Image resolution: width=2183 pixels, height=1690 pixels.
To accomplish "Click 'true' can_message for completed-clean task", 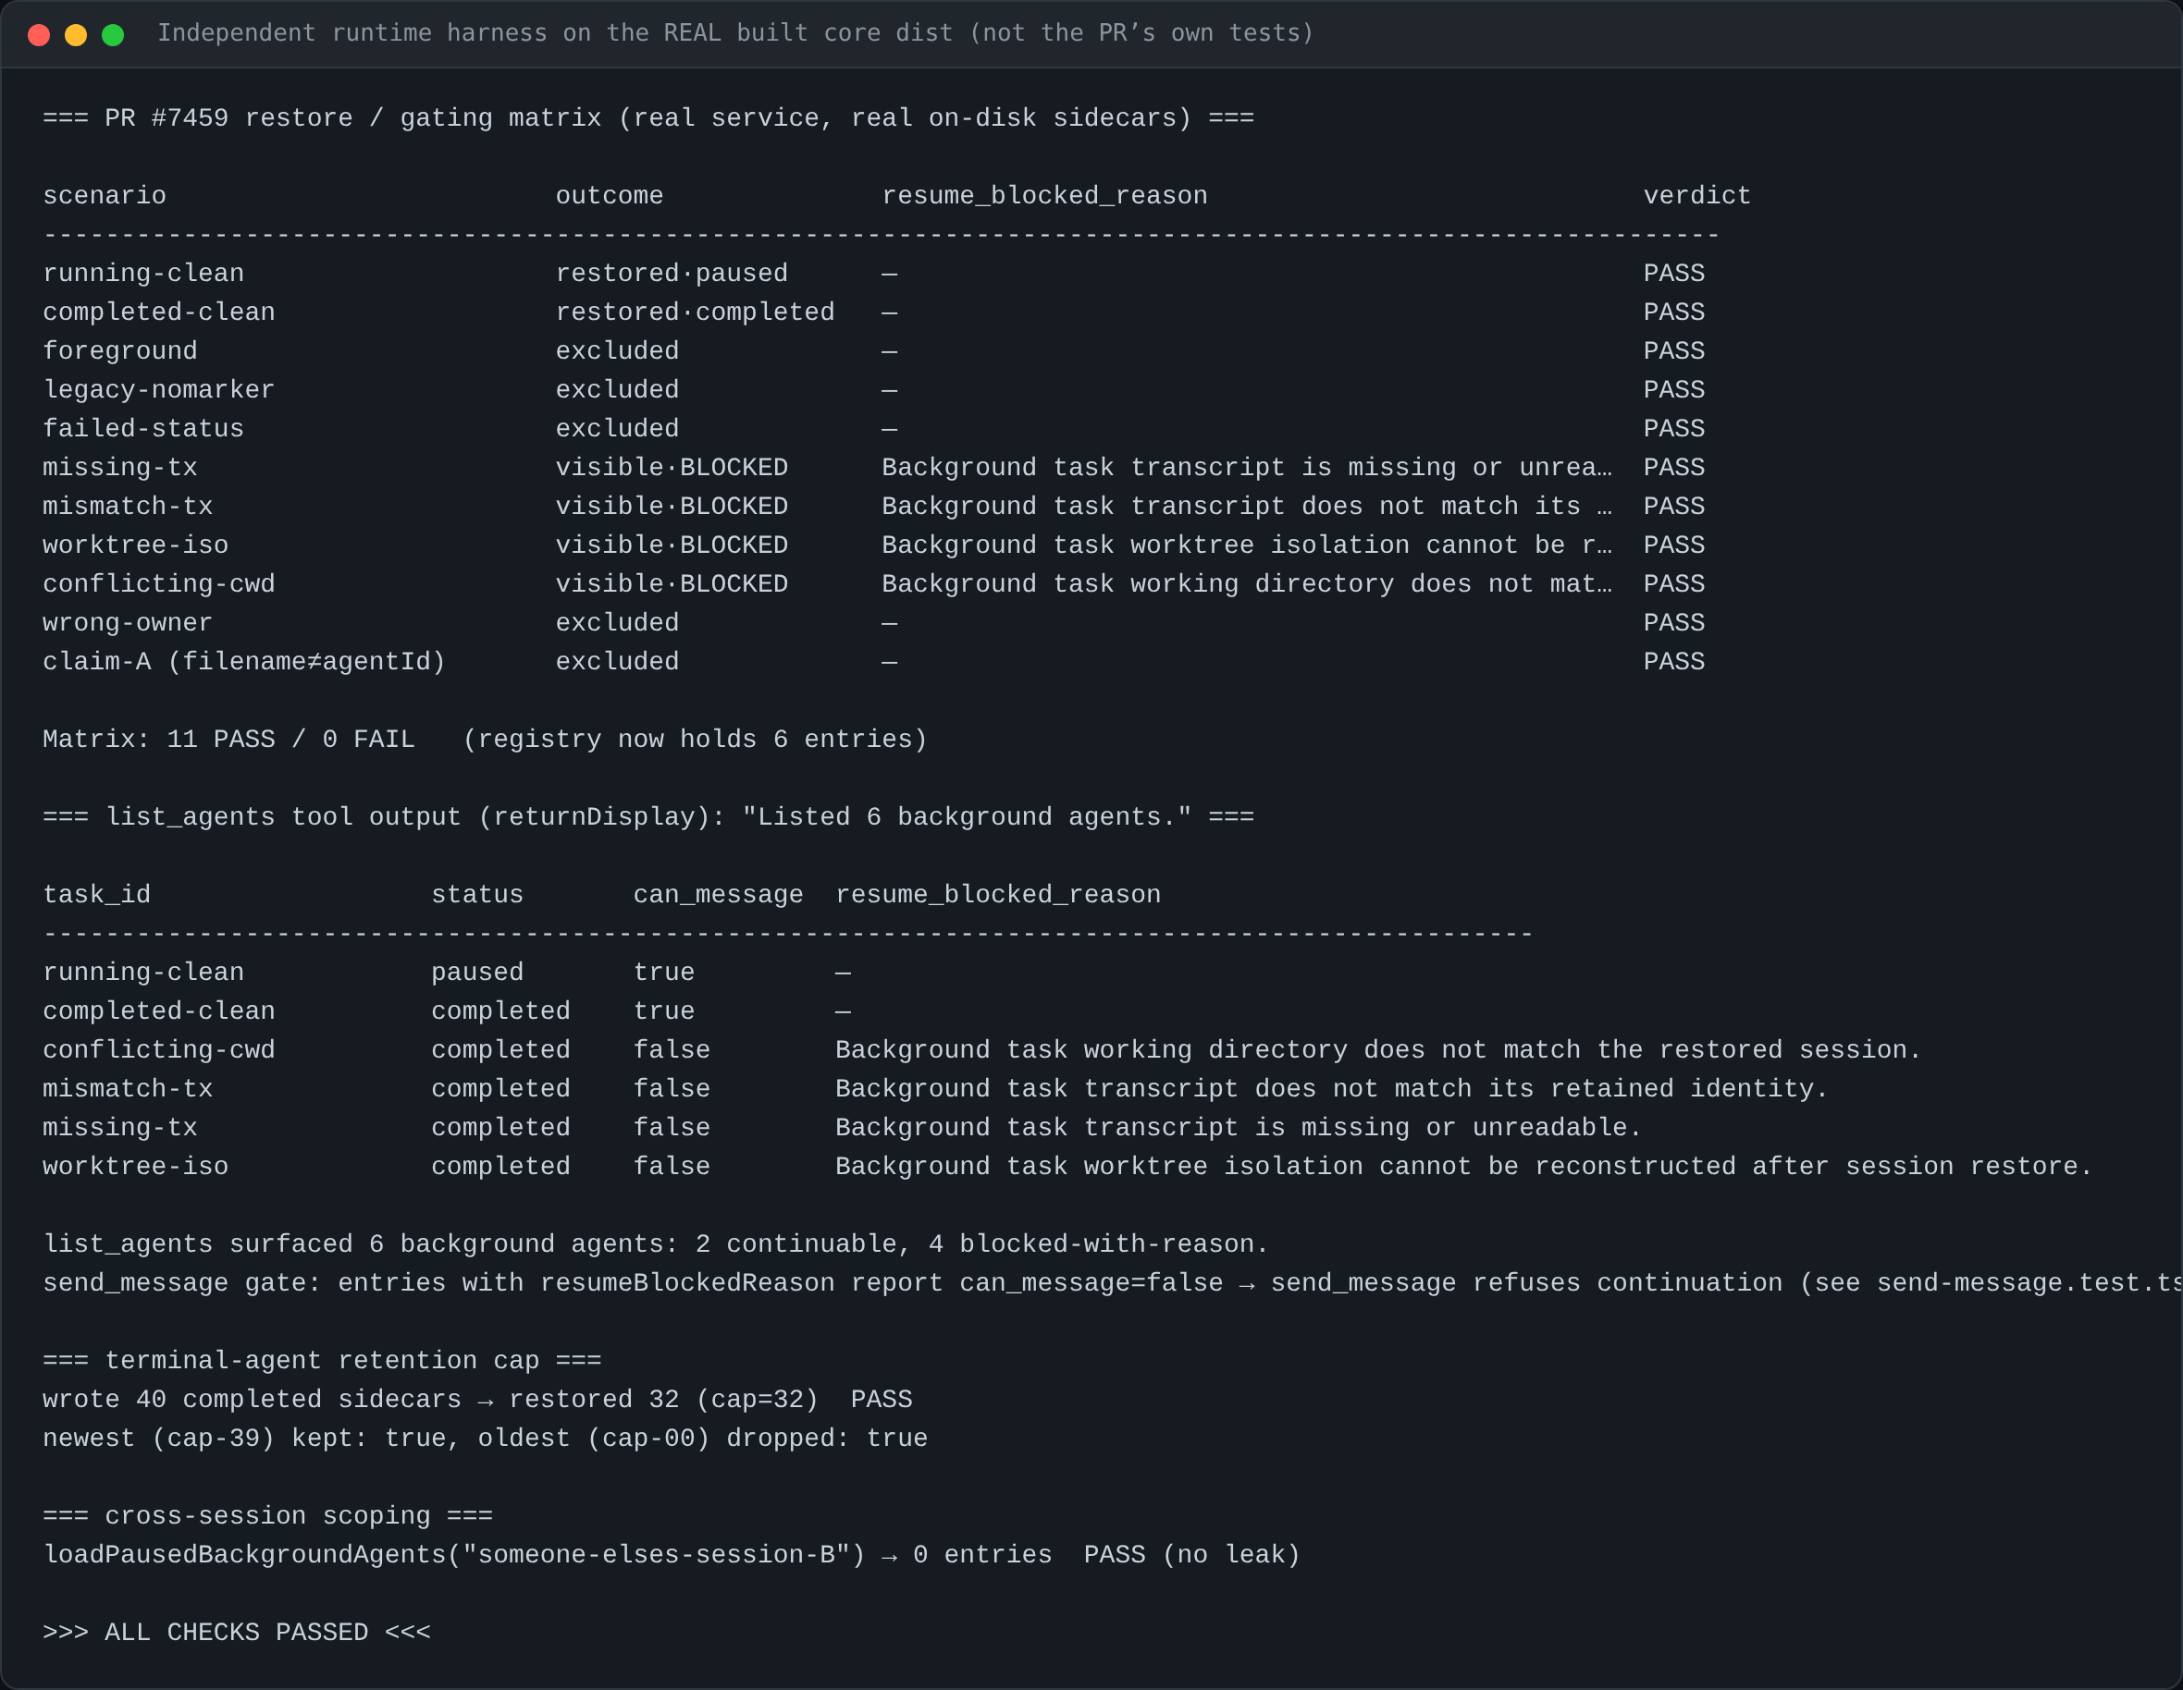I will [x=664, y=1011].
